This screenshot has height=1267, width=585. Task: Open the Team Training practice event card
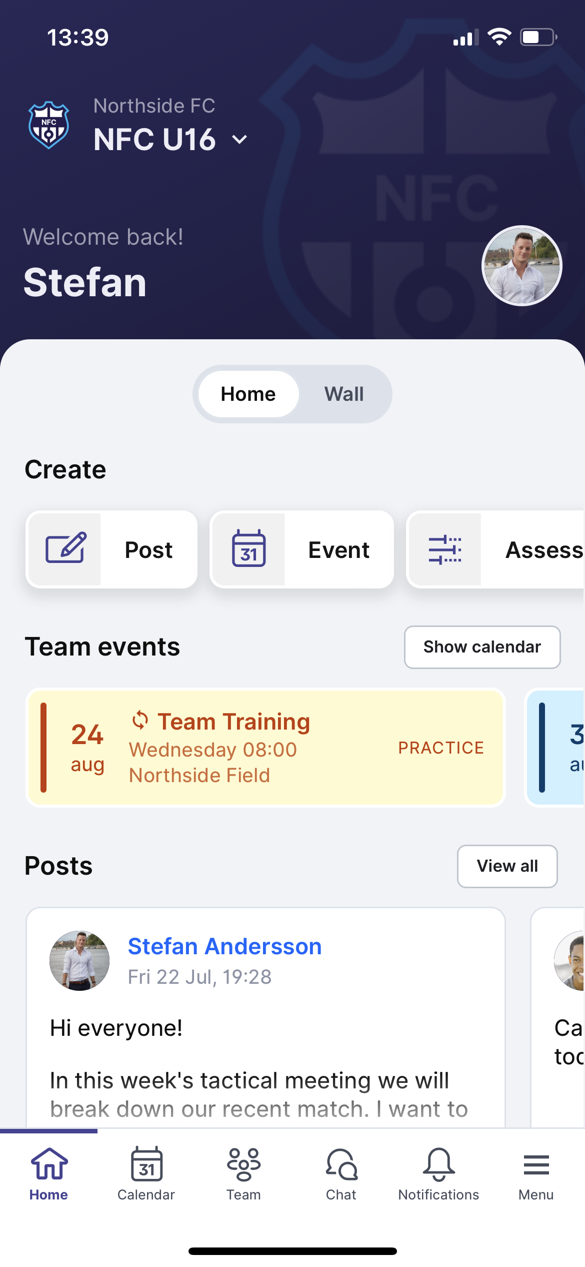click(x=265, y=748)
